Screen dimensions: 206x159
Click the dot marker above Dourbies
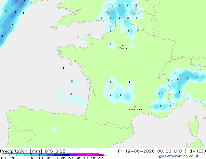click(135, 106)
